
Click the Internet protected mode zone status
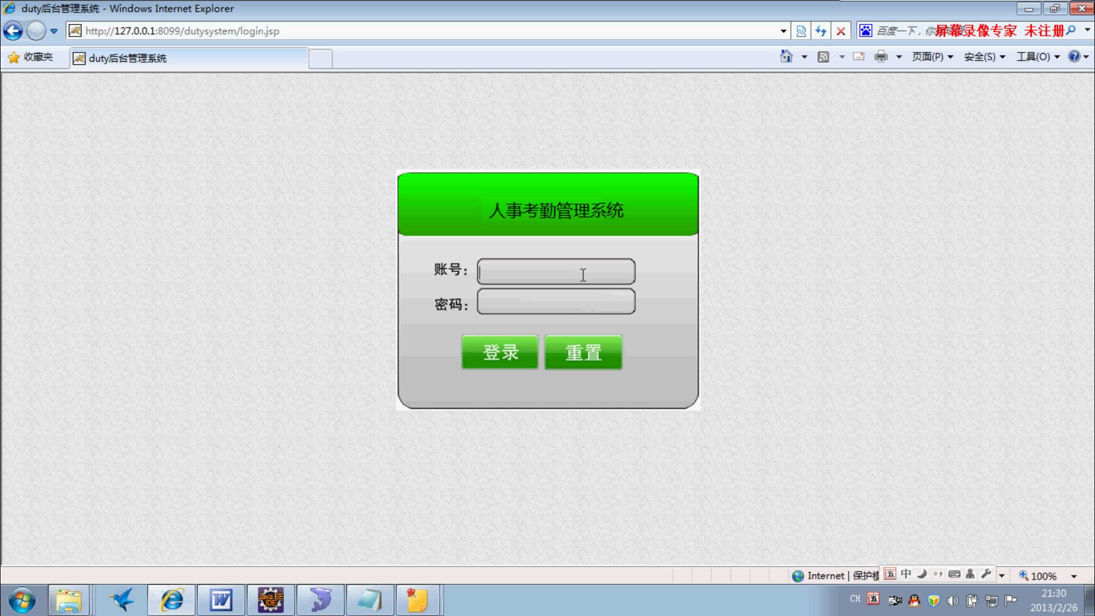point(835,576)
